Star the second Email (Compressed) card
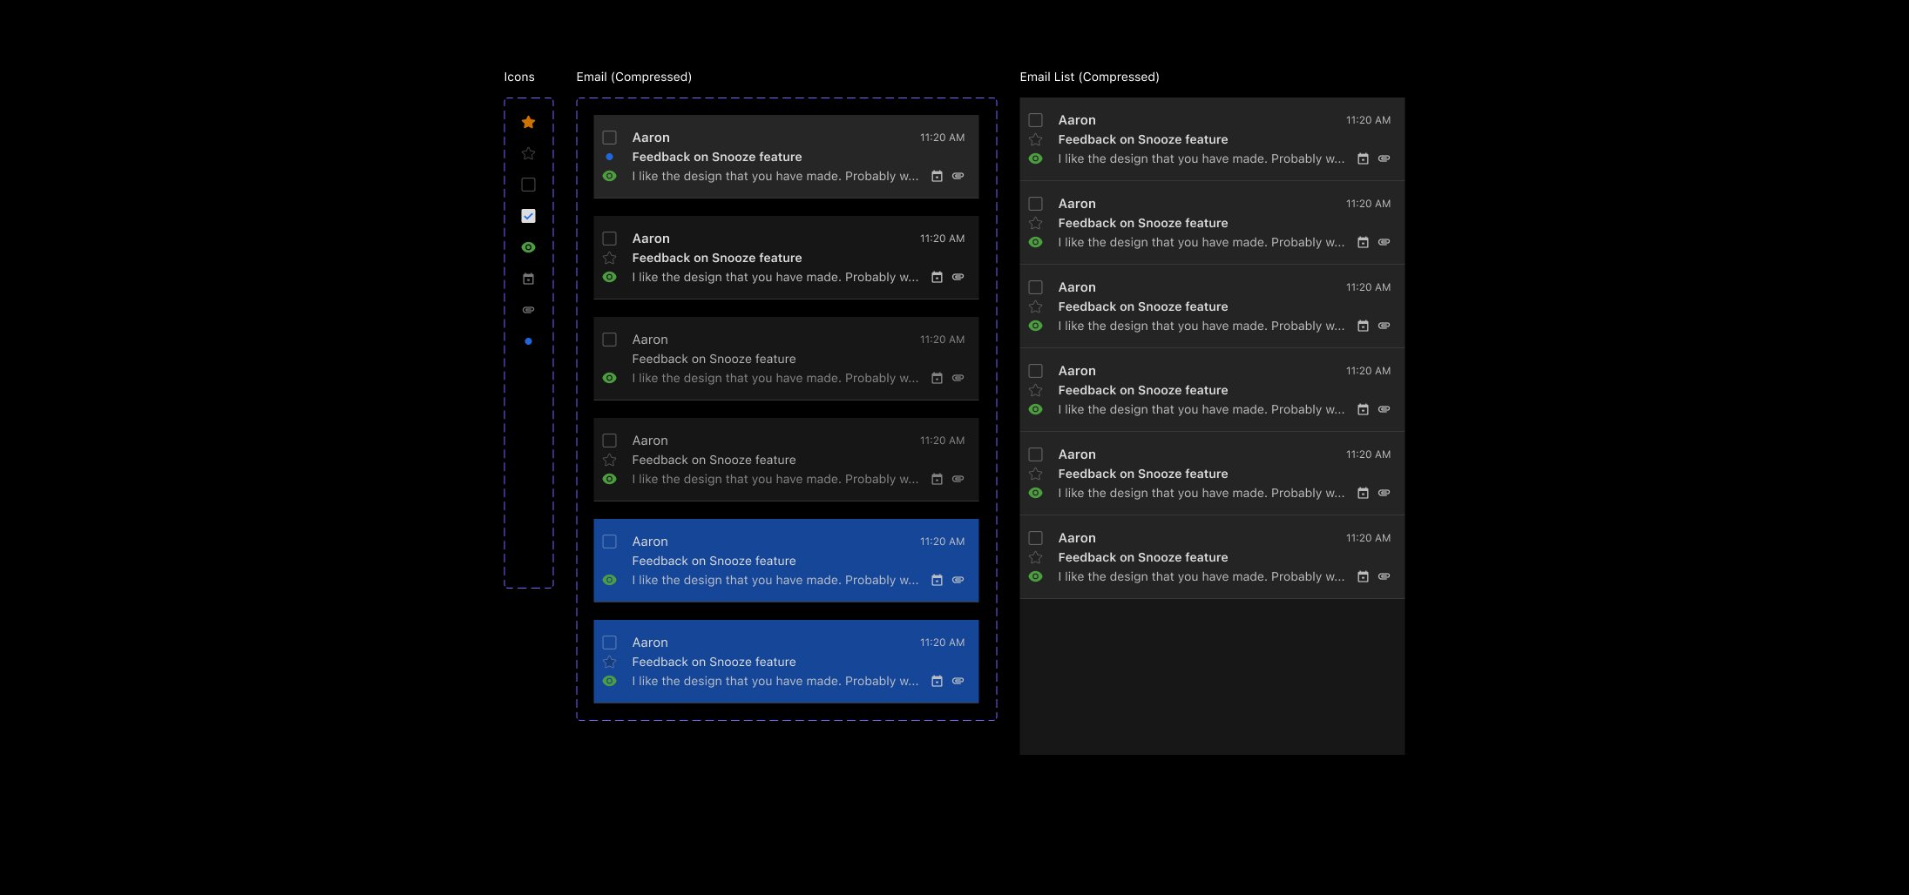The image size is (1909, 895). pos(609,258)
